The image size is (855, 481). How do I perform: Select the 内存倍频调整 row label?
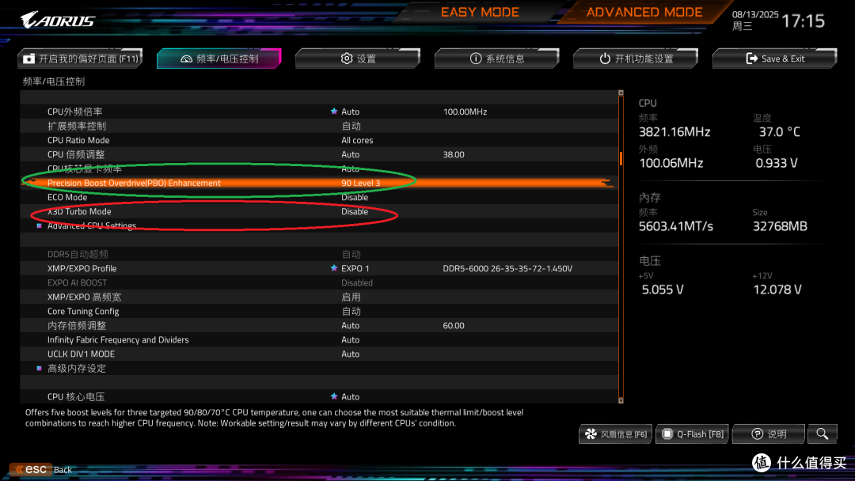(76, 325)
